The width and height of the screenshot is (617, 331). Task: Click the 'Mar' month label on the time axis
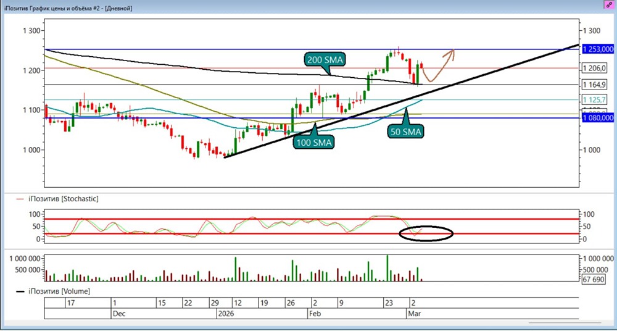click(415, 314)
